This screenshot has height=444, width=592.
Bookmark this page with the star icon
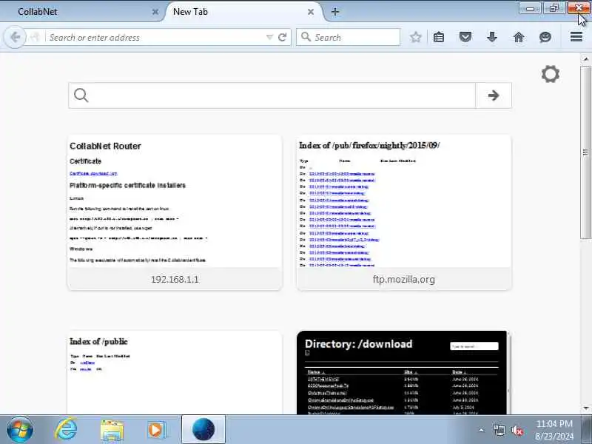(415, 37)
